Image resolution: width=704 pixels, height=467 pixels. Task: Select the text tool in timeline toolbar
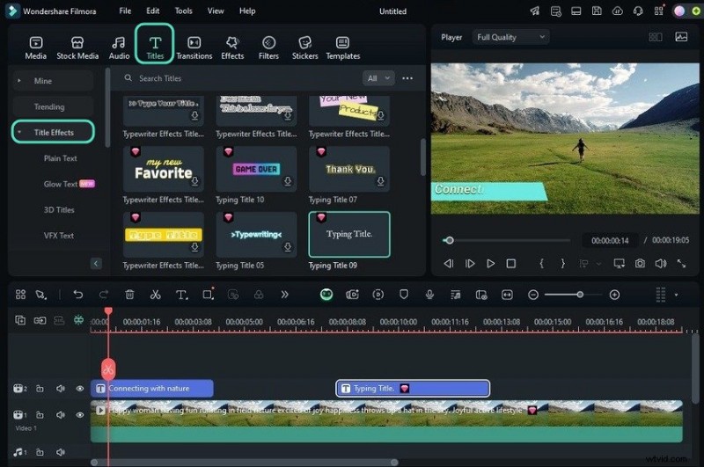181,295
